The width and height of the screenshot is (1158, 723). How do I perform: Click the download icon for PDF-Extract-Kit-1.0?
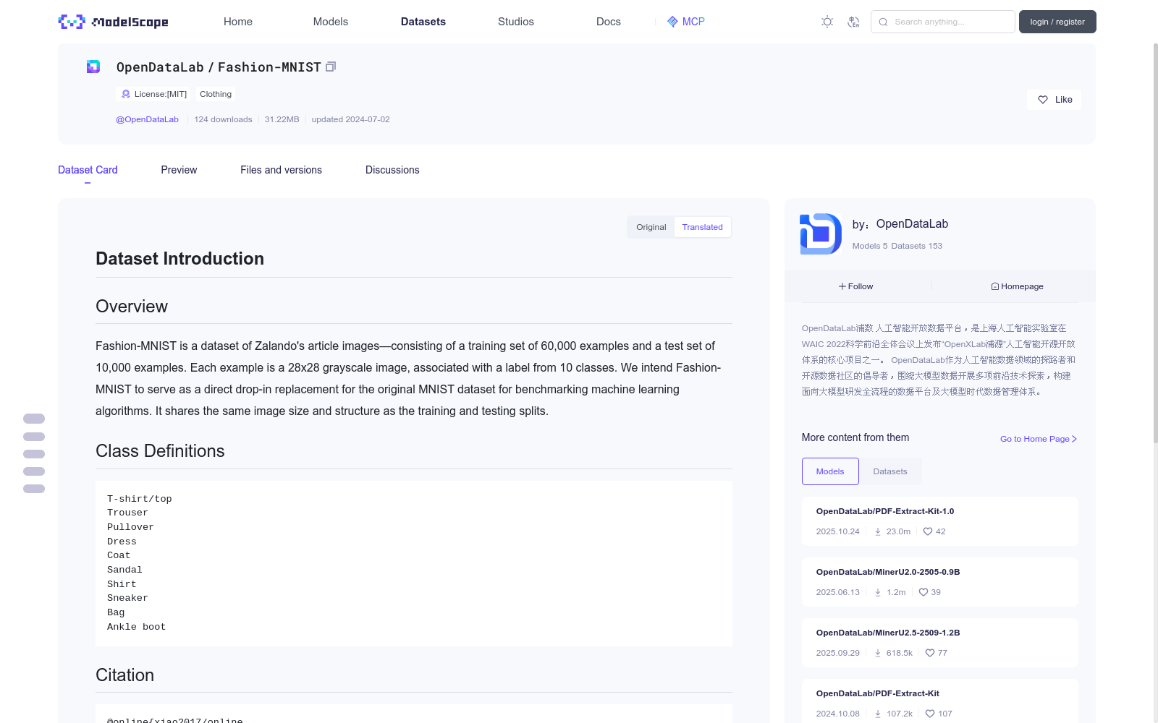tap(878, 531)
